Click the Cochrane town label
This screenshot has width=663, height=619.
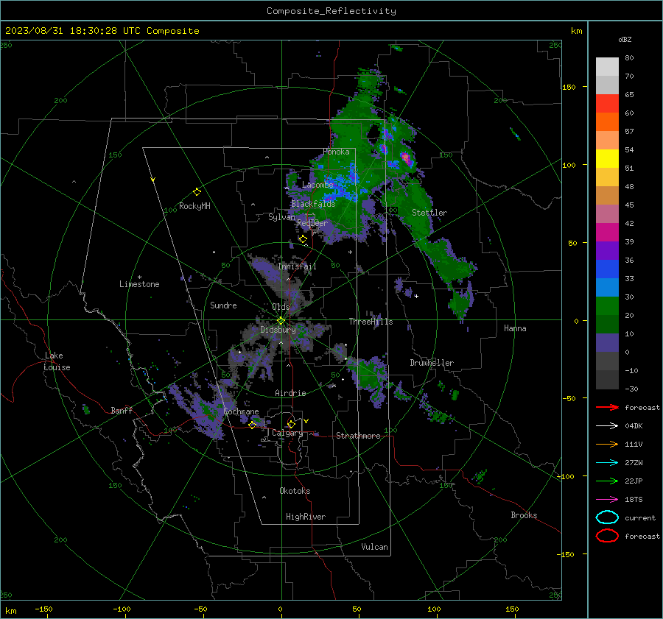coord(241,411)
